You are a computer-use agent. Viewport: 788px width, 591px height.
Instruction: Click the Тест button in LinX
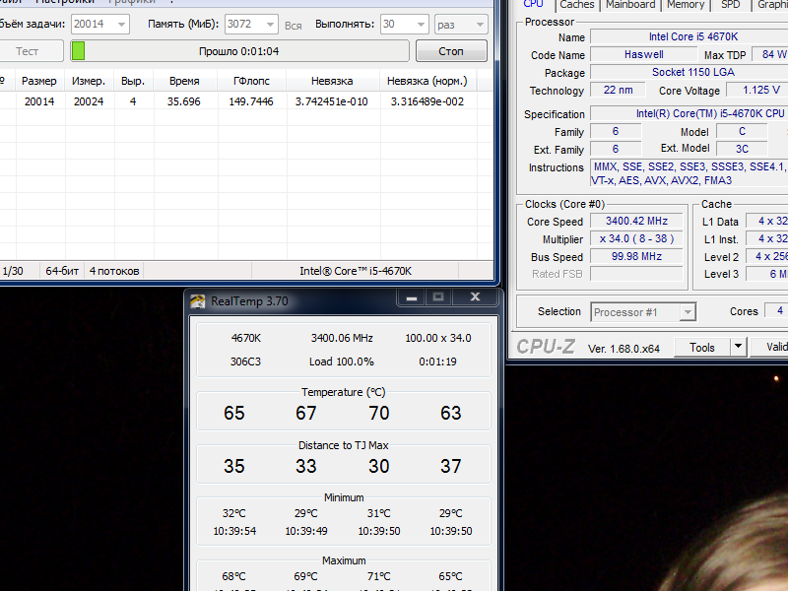tap(27, 51)
